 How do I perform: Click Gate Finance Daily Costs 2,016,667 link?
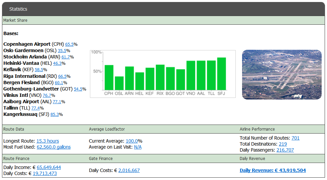pyautogui.click(x=129, y=170)
